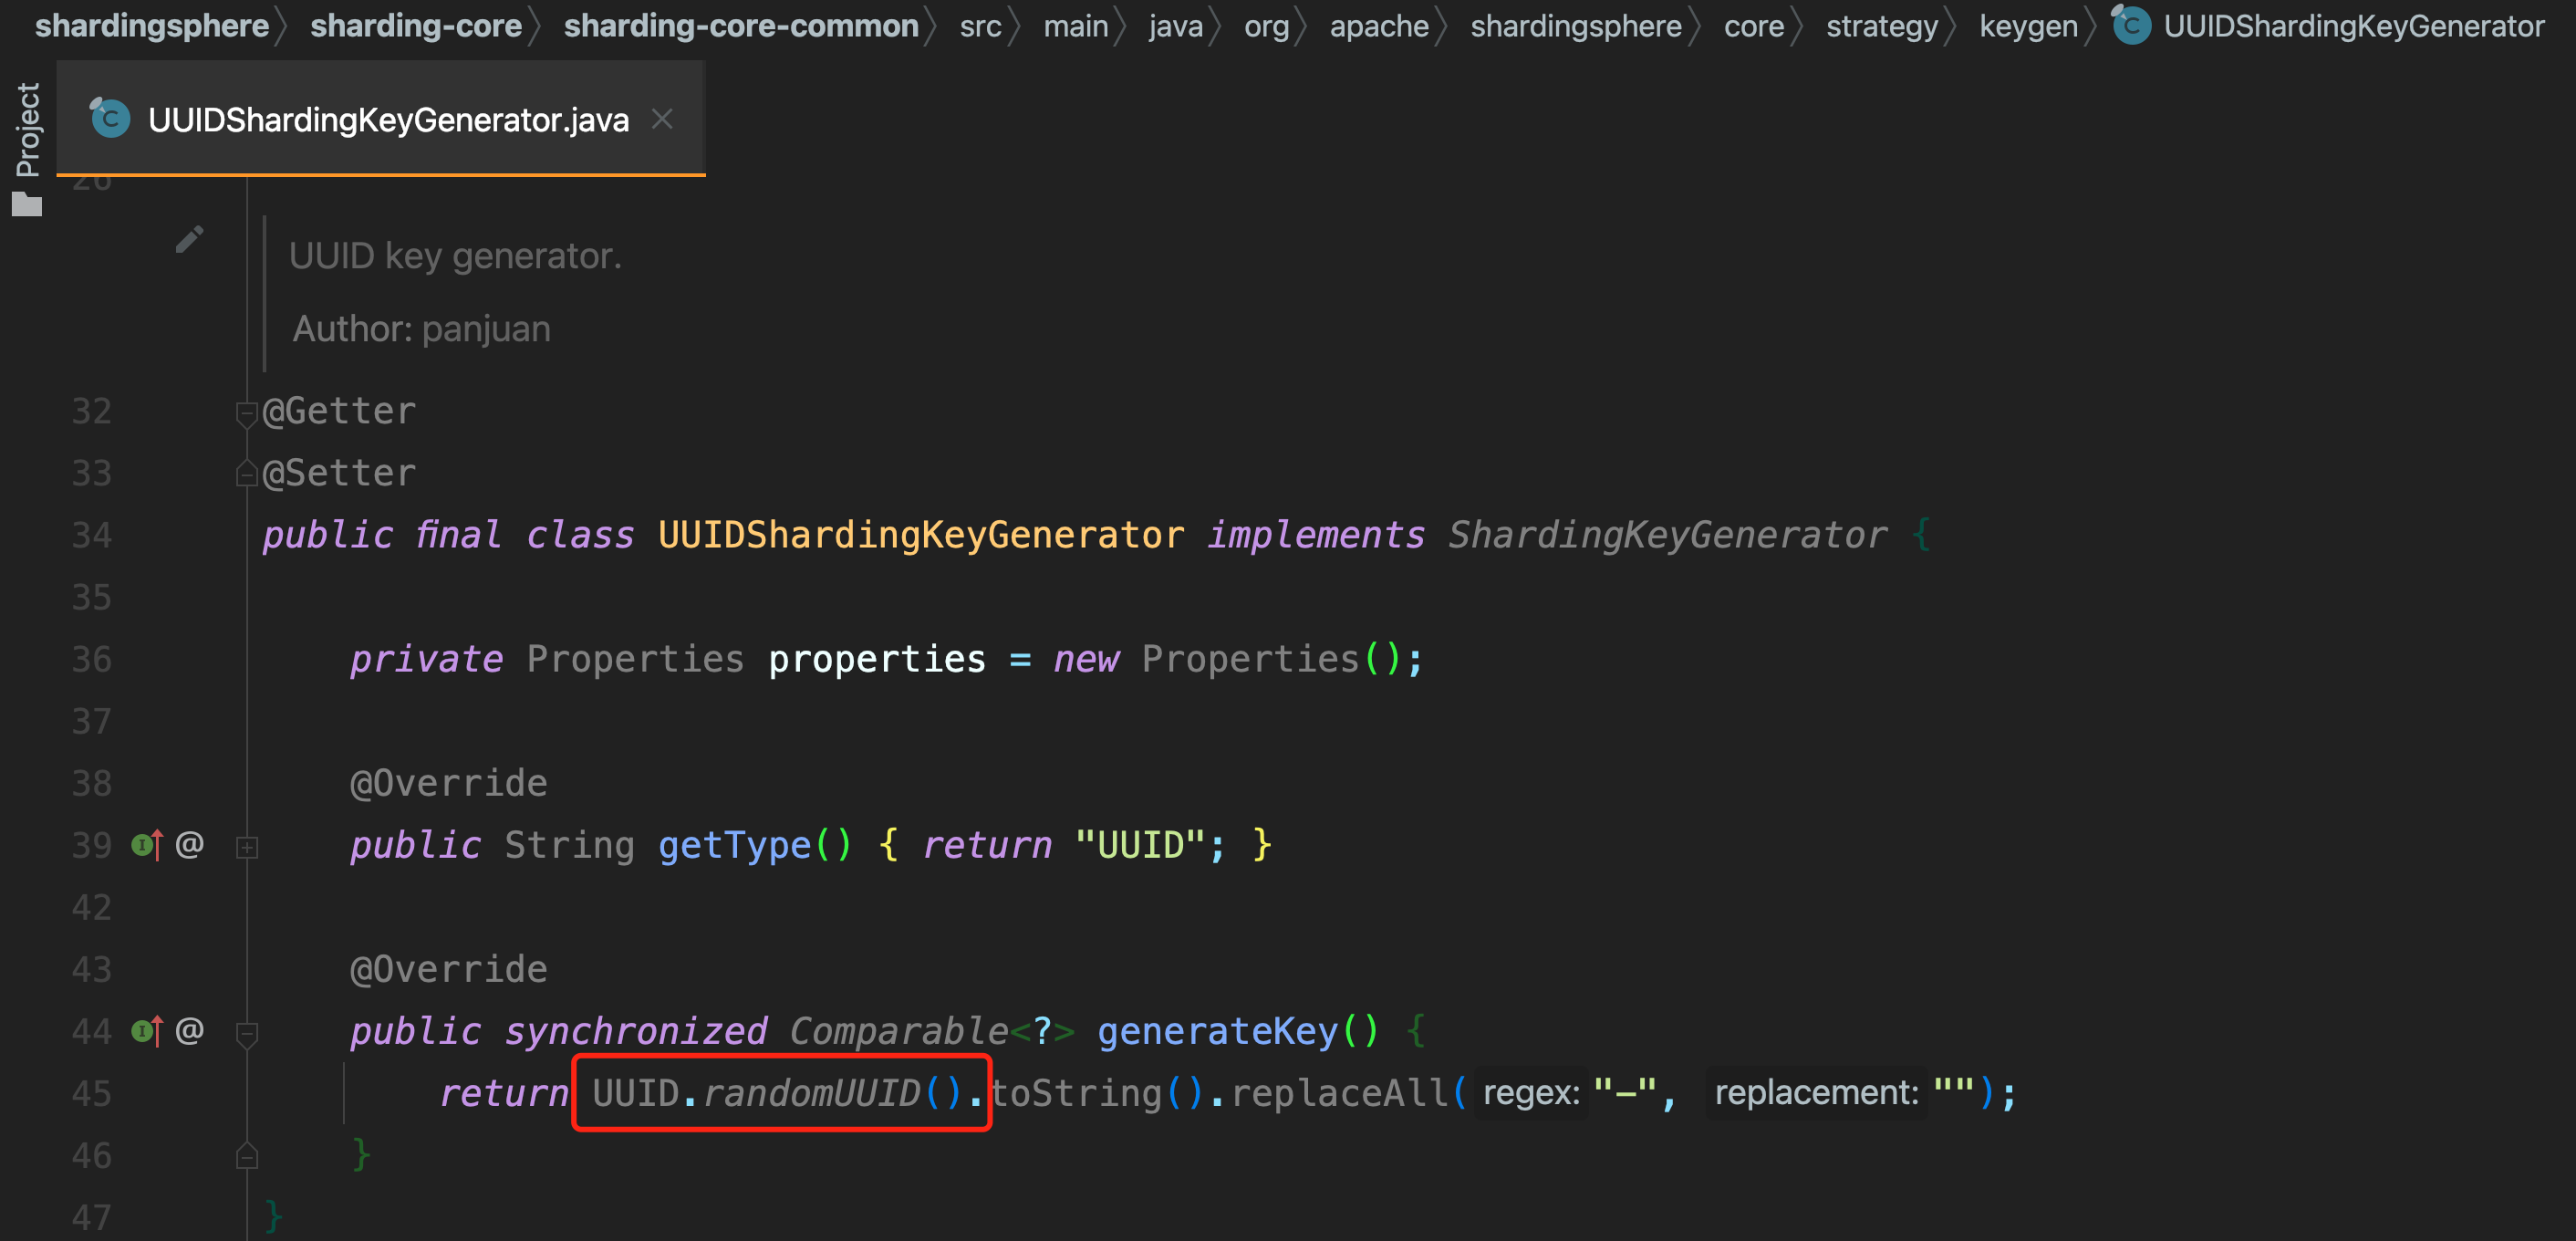Click the implements gutter icon on line 39

147,846
